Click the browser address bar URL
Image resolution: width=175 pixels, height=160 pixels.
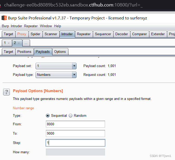[x=73, y=5]
